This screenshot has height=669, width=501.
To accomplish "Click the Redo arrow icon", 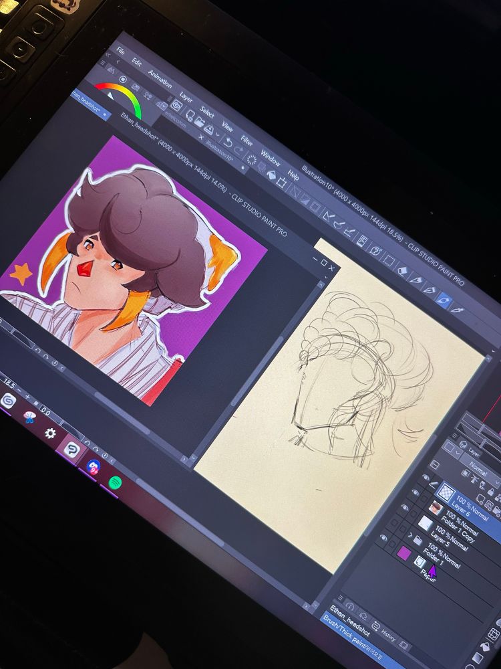I will coord(238,151).
